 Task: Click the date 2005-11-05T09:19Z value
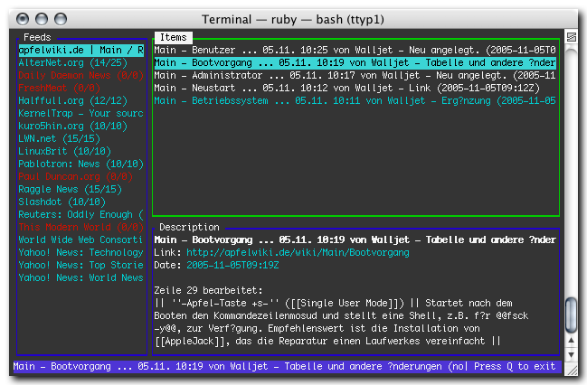(232, 266)
